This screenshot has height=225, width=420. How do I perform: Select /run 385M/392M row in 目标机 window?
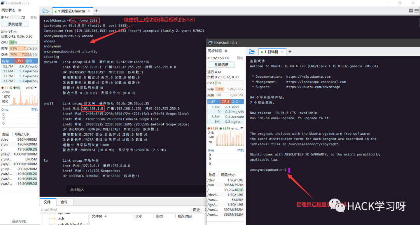(226, 185)
